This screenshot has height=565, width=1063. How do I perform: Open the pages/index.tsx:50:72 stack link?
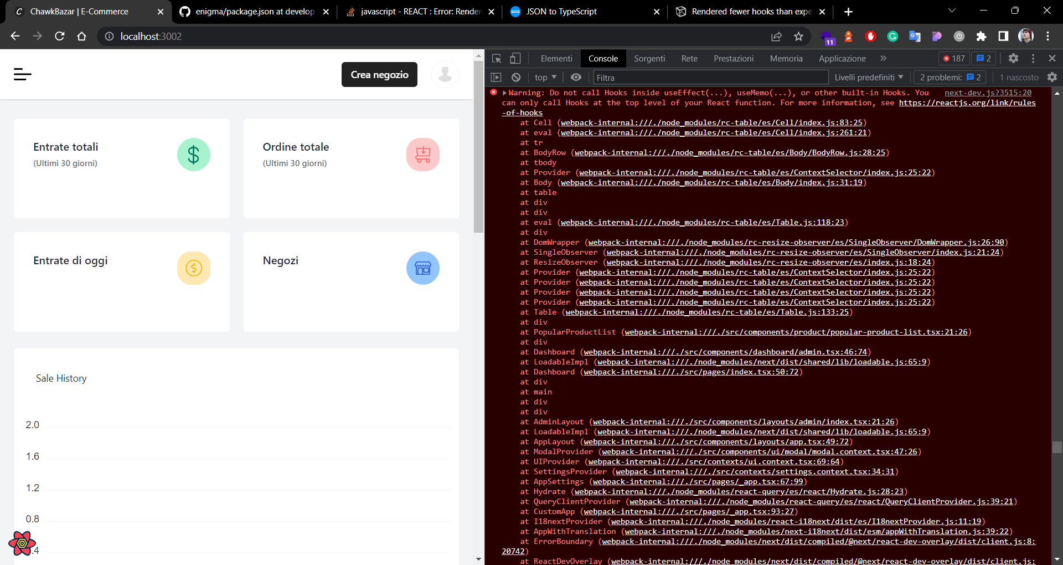coord(691,372)
